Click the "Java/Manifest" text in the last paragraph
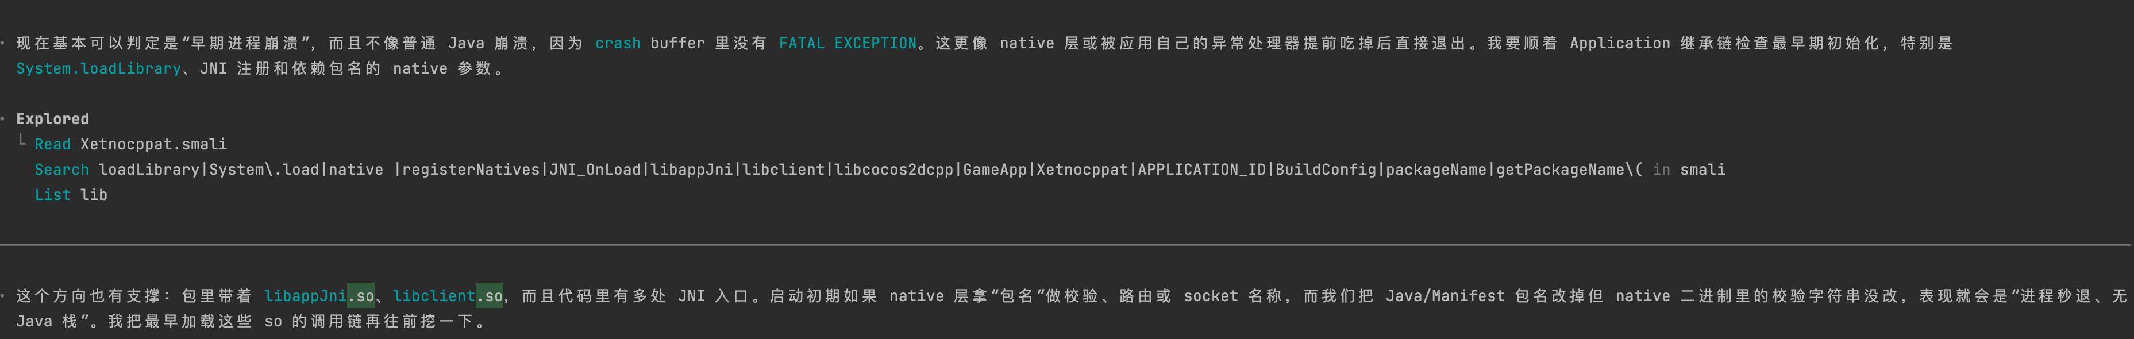The height and width of the screenshot is (339, 2134). [x=1445, y=296]
